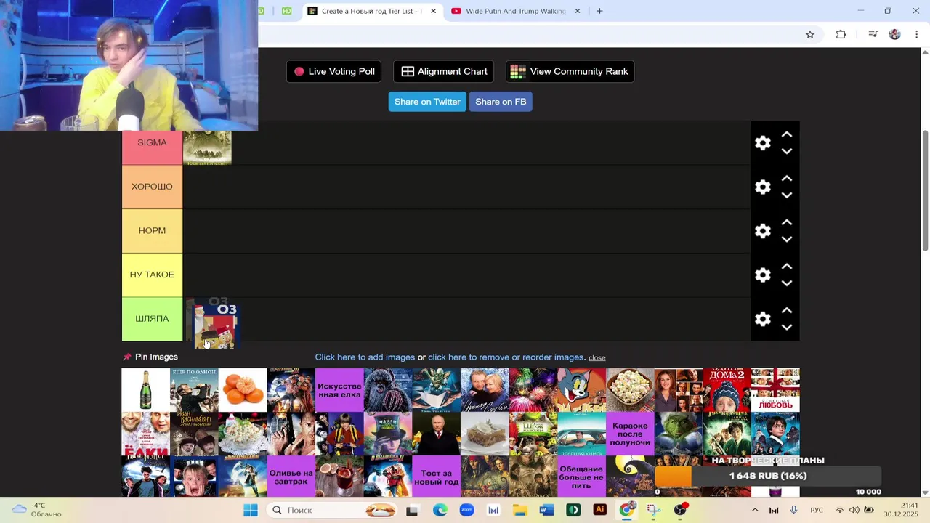
Task: Click the taskbar Поиск search box
Action: pos(331,510)
